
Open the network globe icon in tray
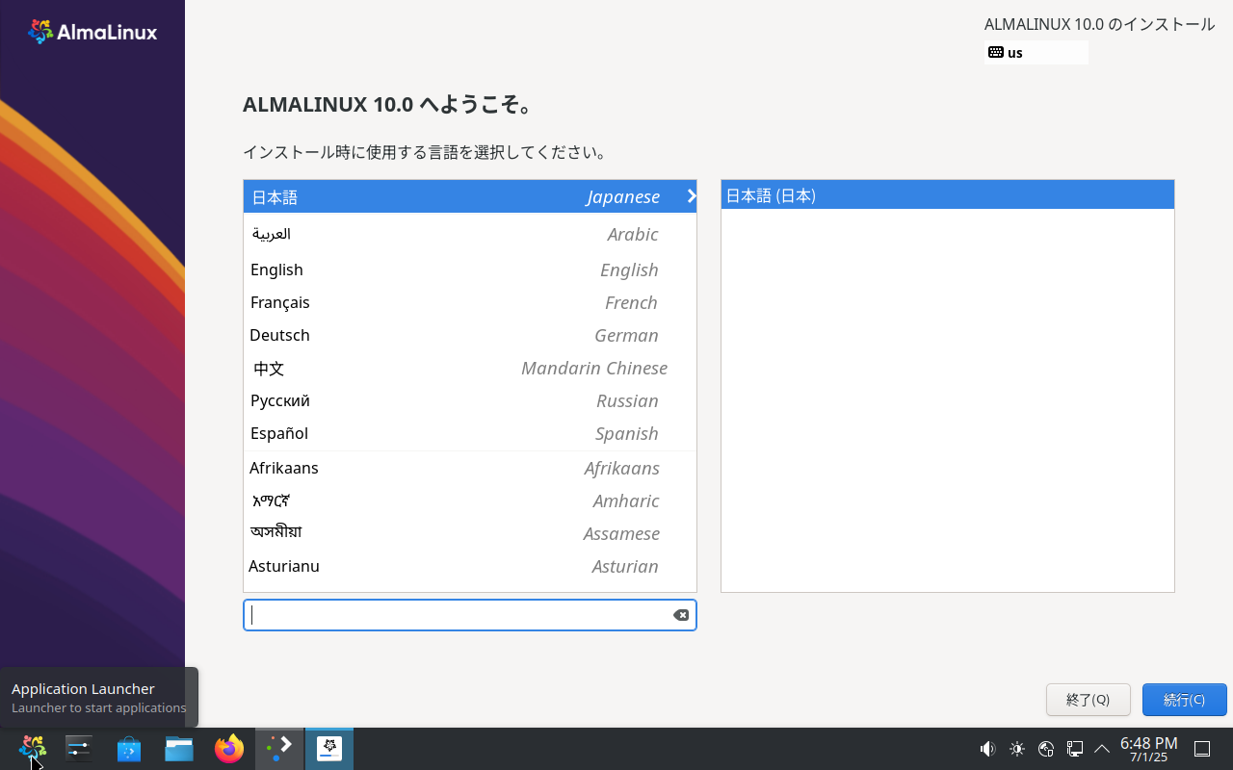point(1046,748)
